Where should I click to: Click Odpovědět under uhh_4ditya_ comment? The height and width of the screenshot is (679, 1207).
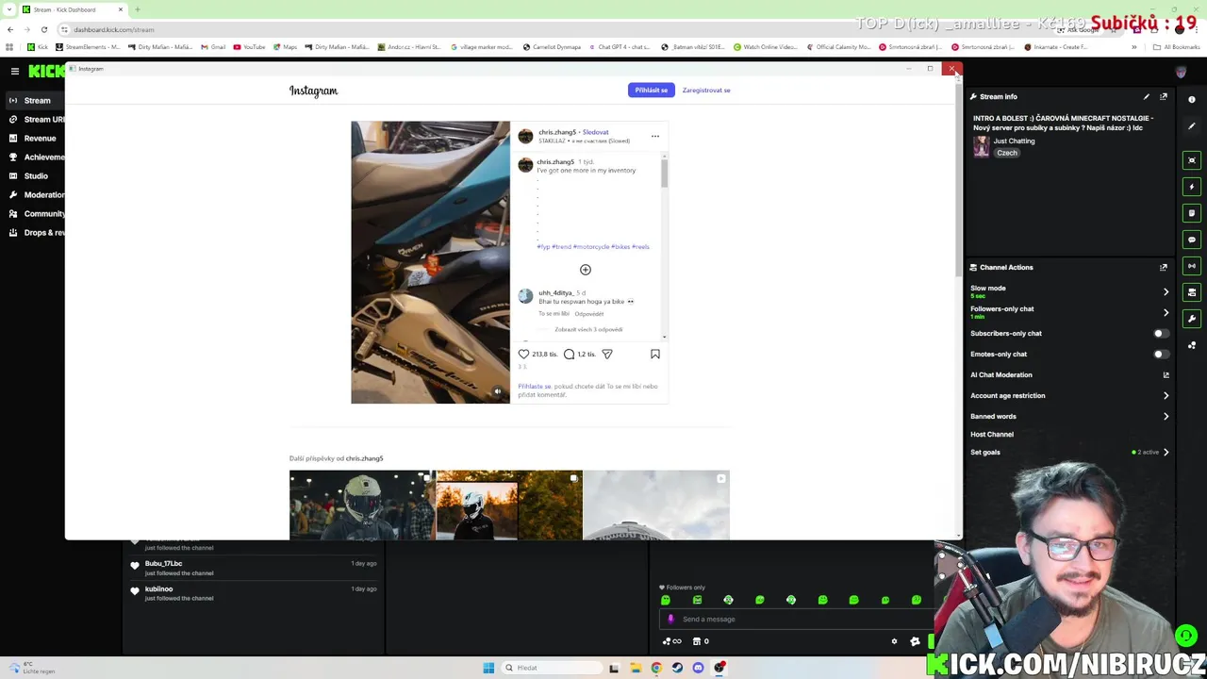pyautogui.click(x=588, y=313)
